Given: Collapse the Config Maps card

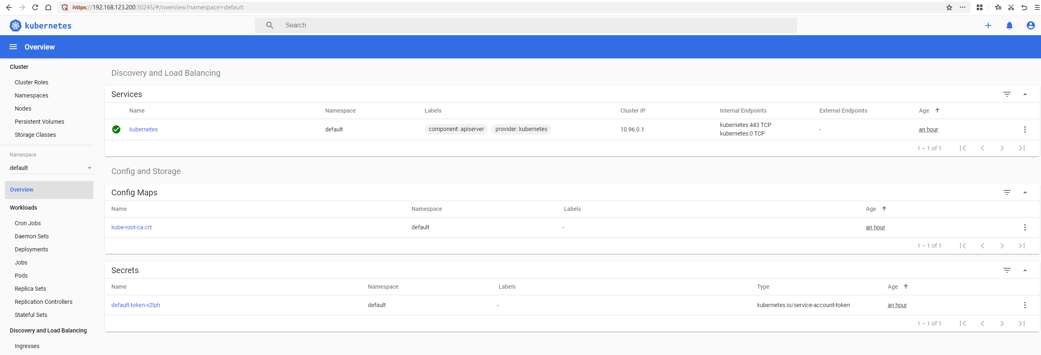Looking at the screenshot, I should click(1025, 192).
